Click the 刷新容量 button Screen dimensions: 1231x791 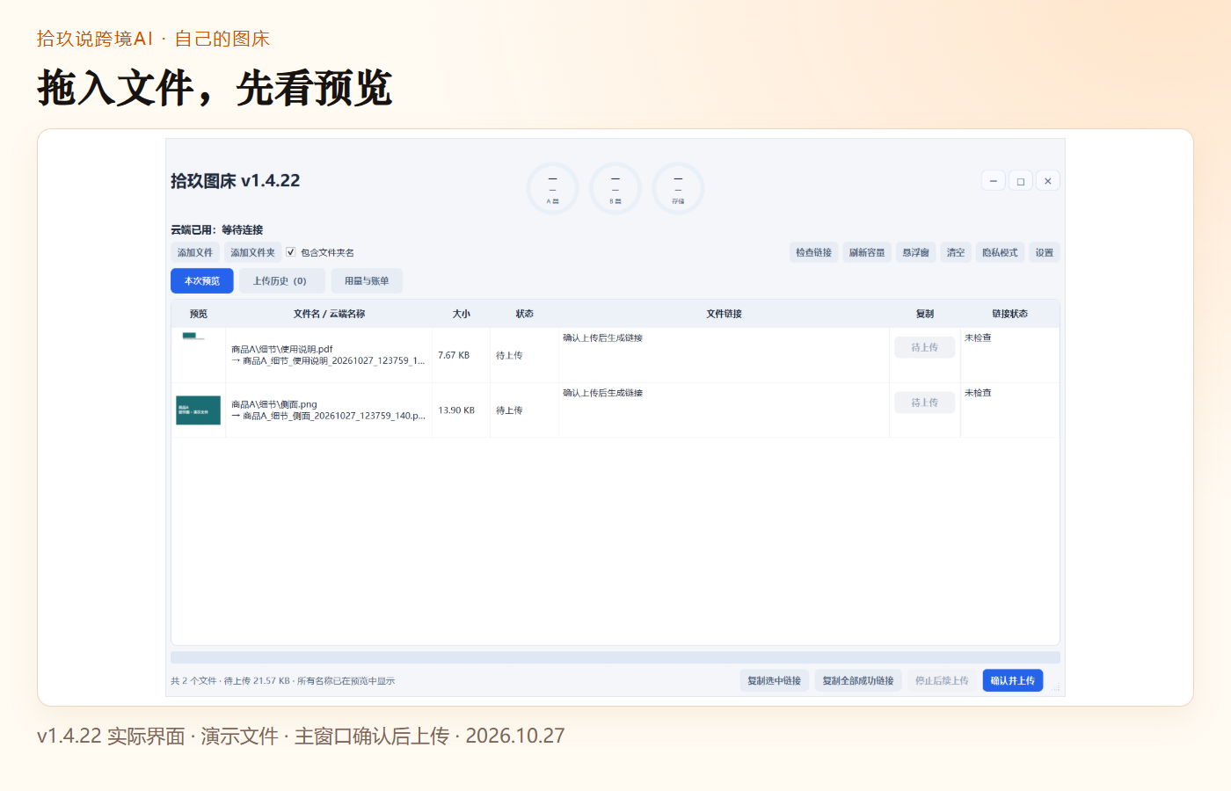[867, 252]
